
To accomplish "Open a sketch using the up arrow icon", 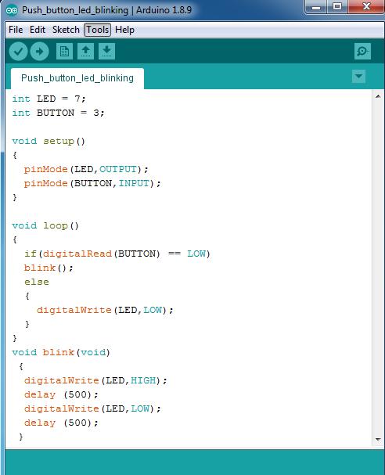I will point(86,51).
